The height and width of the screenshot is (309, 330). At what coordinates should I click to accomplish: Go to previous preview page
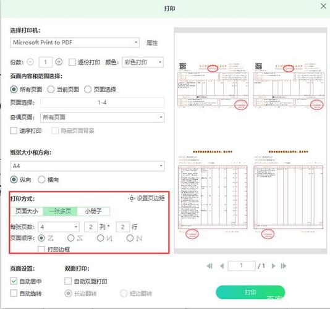coord(222,266)
